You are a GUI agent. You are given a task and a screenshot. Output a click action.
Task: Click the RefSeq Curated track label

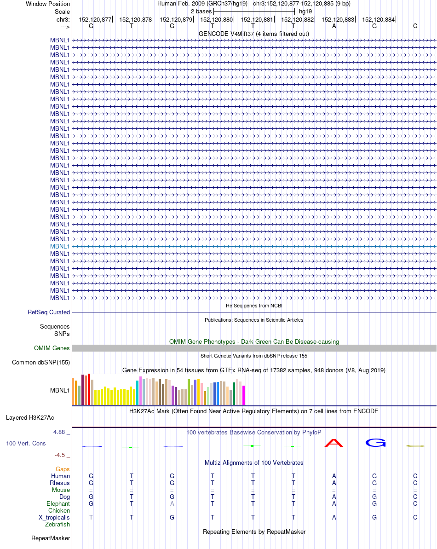pyautogui.click(x=49, y=312)
